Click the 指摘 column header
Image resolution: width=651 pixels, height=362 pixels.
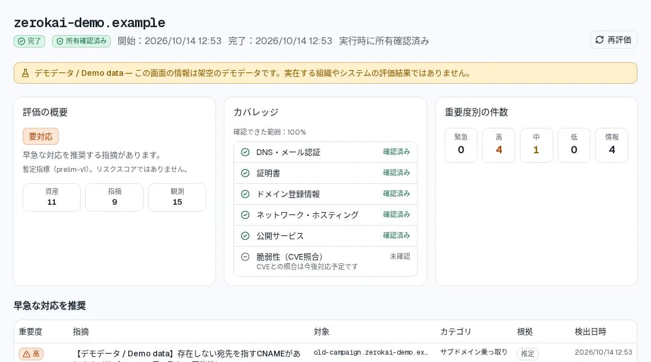pyautogui.click(x=81, y=331)
